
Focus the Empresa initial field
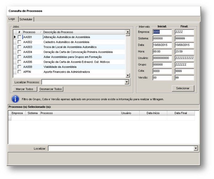coord(162,32)
